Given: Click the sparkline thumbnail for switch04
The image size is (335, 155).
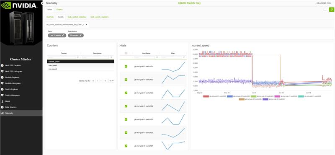Looking at the screenshot, I should [x=173, y=106].
